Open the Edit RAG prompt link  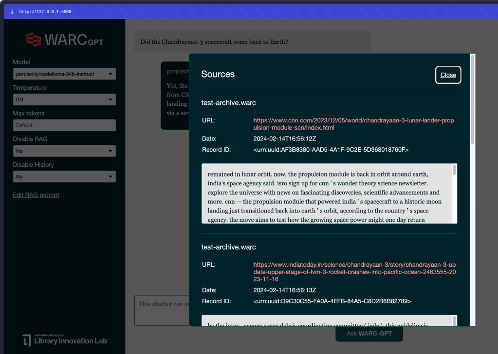pos(36,195)
